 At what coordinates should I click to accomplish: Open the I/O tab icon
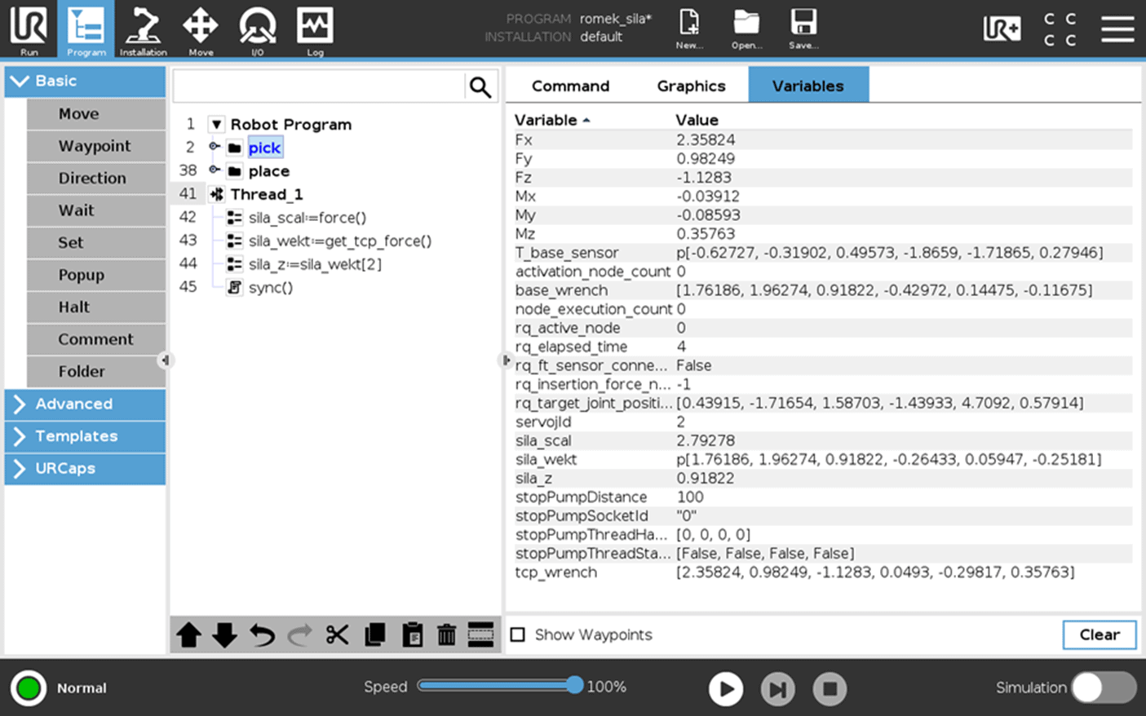(x=257, y=29)
